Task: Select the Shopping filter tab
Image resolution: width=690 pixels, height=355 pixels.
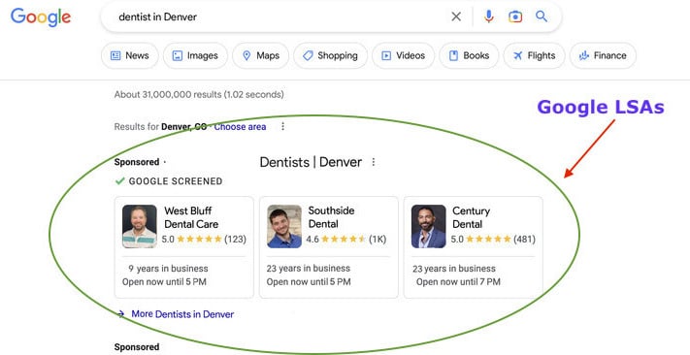Action: [331, 55]
